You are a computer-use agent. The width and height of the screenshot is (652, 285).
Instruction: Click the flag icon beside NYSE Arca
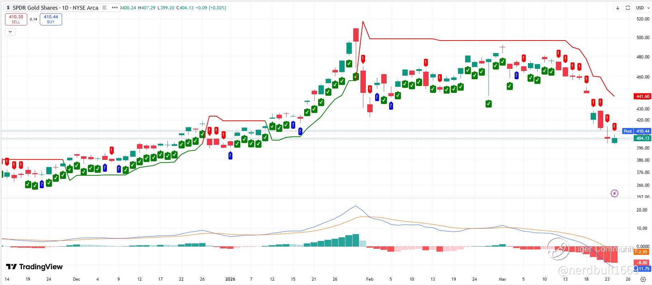coord(104,8)
